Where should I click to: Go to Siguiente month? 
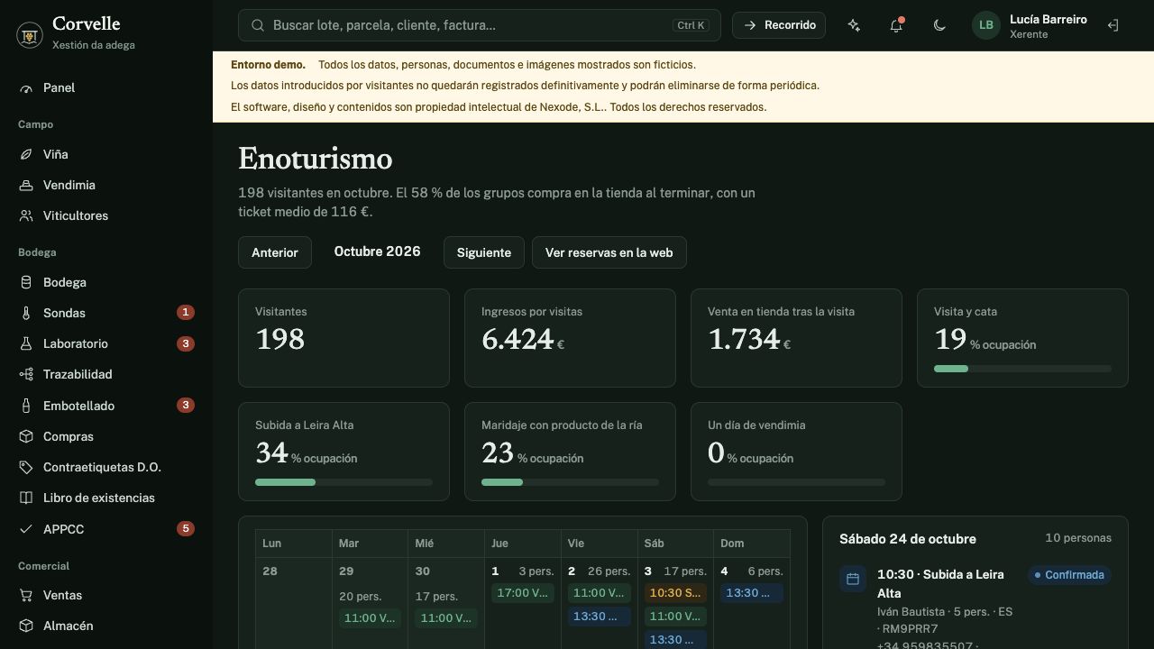(x=484, y=252)
